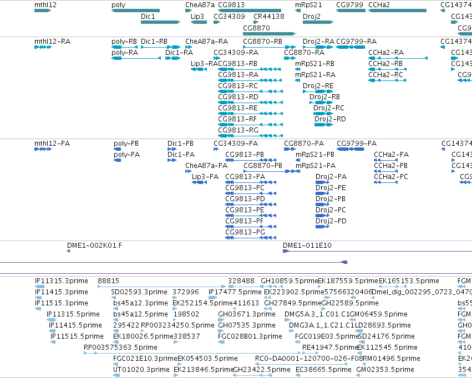Click the CheA87a gene label
Screen dimensions: 472x378
(x=200, y=5)
